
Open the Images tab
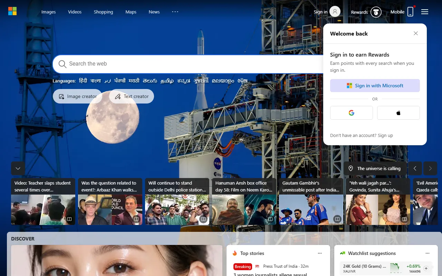pyautogui.click(x=48, y=12)
